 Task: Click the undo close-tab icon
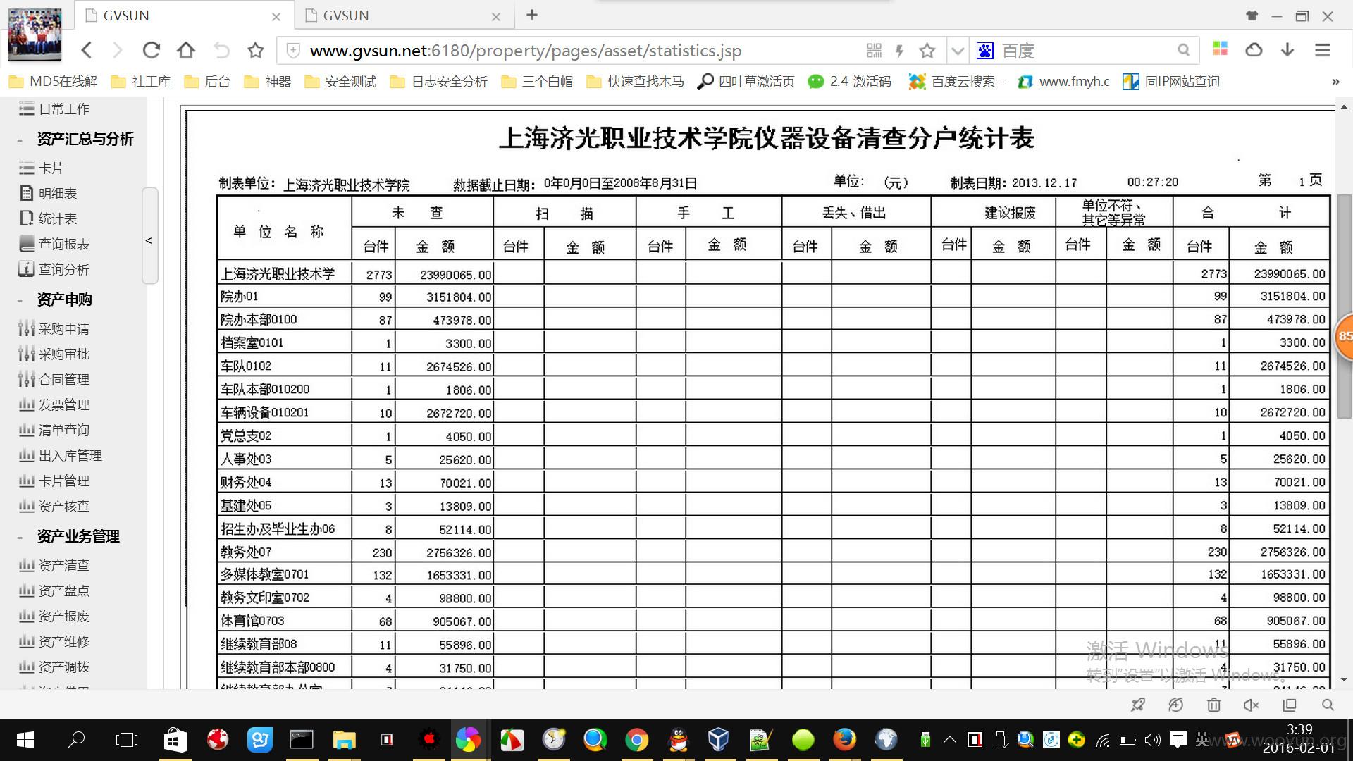pyautogui.click(x=221, y=50)
